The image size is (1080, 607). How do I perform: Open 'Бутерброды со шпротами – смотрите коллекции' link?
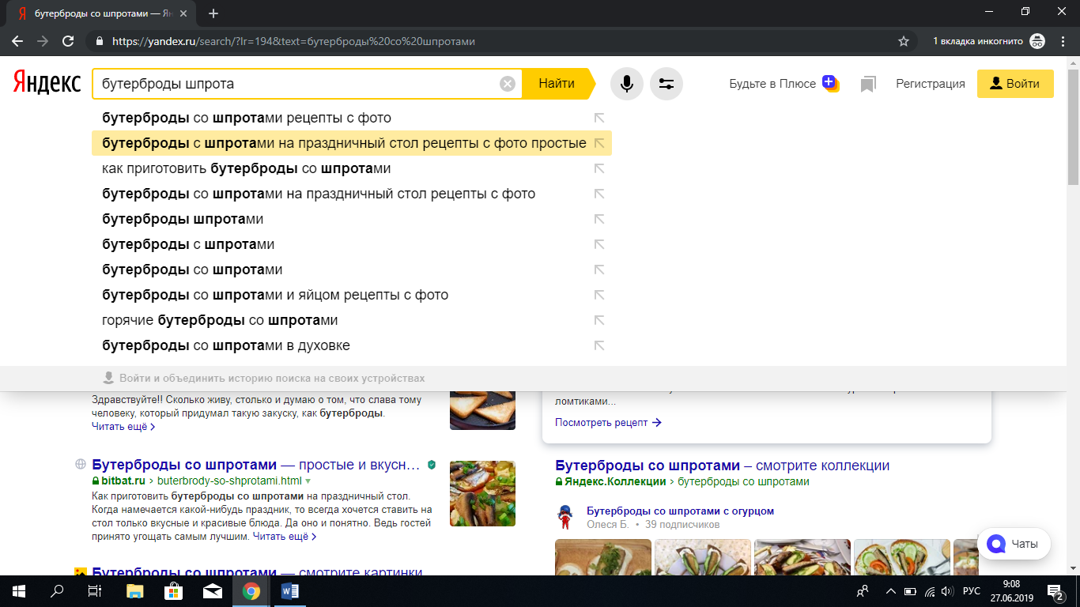point(723,466)
